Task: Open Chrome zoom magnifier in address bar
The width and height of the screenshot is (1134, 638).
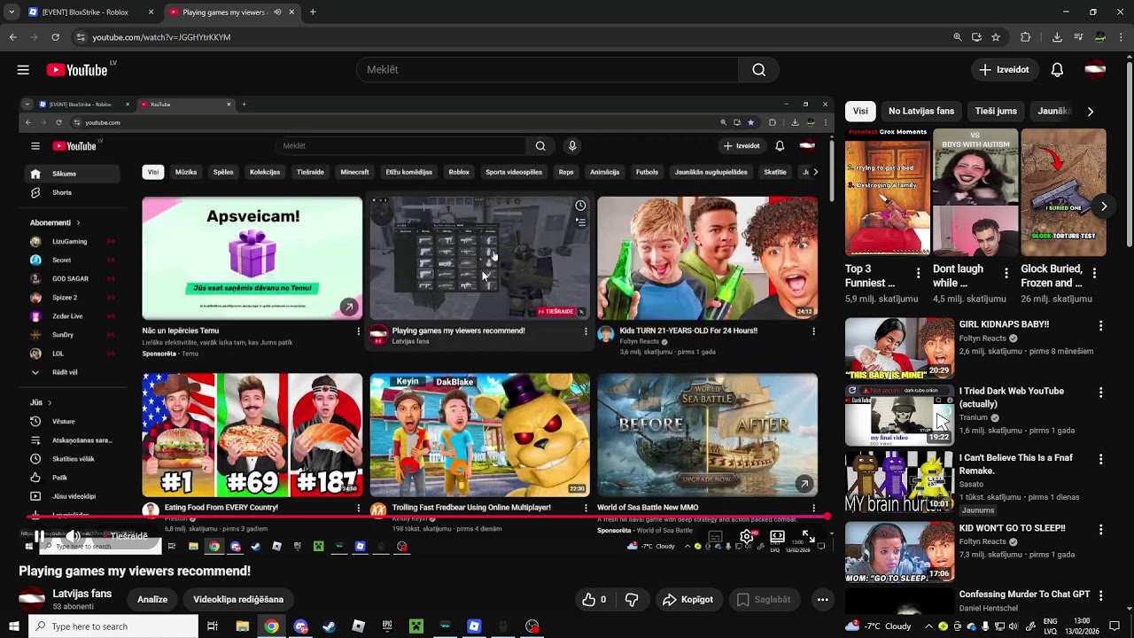Action: click(957, 37)
